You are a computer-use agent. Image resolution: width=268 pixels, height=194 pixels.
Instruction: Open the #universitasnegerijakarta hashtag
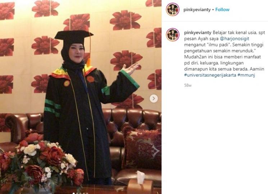(210, 75)
